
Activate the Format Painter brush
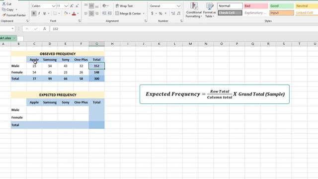14,15
